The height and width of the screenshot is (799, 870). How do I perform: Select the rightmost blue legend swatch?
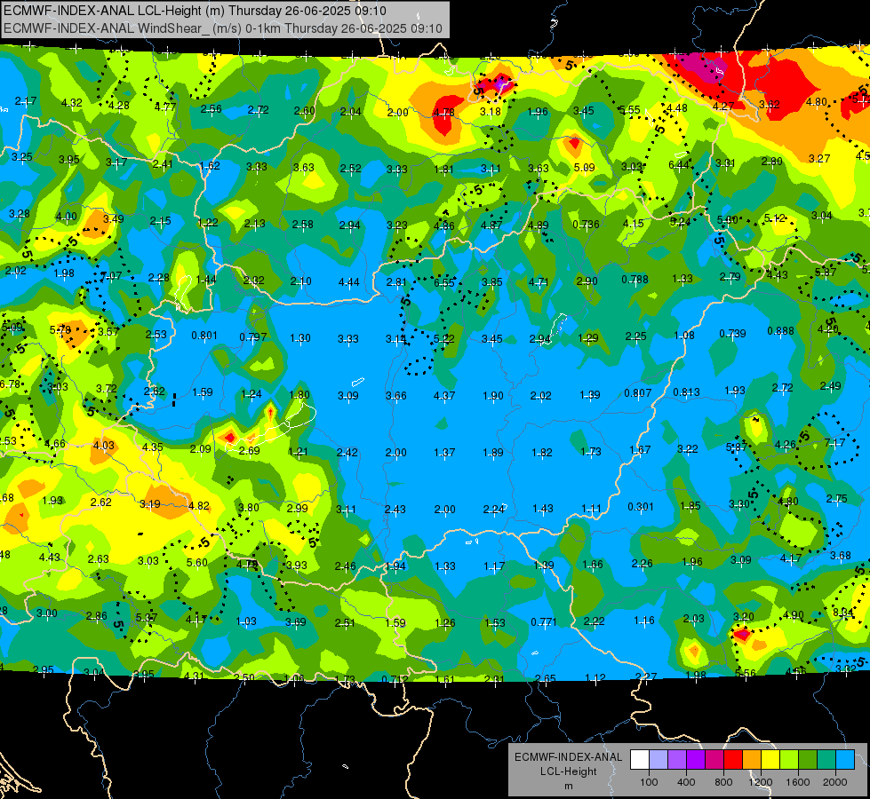click(846, 759)
